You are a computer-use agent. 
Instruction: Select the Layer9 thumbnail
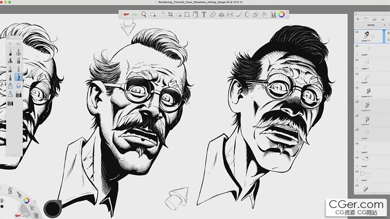[x=368, y=49]
